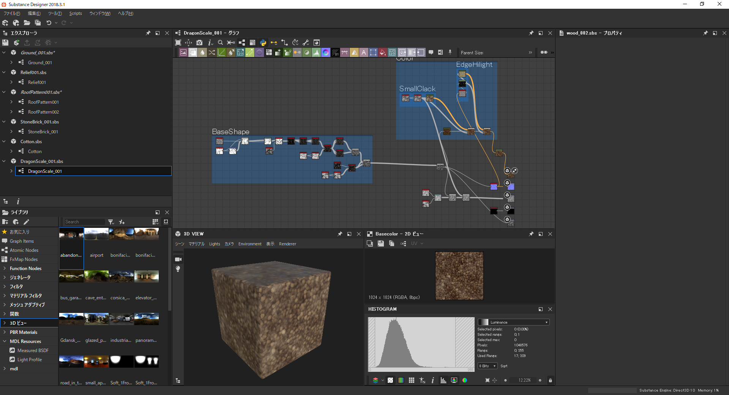Toggle the checkerboard transparency background in the 2D view

390,380
